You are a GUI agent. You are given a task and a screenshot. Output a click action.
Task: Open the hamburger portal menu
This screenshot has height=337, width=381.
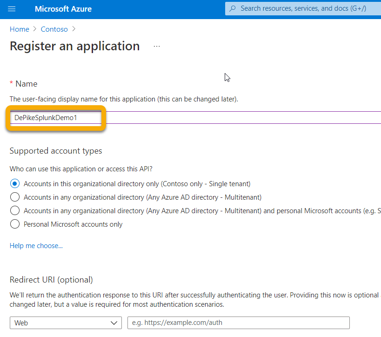pyautogui.click(x=12, y=9)
